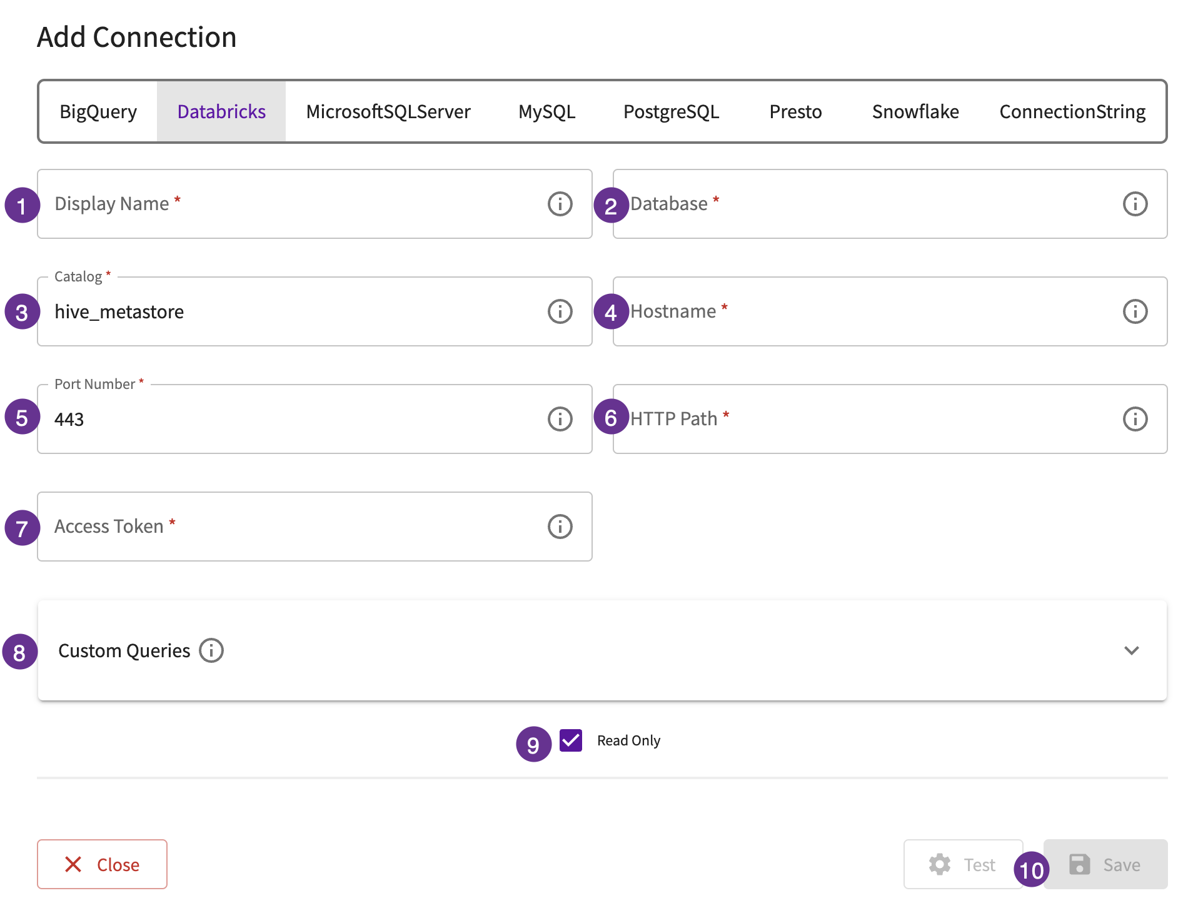
Task: Open the MicrosoftSQLServer tab
Action: (x=388, y=111)
